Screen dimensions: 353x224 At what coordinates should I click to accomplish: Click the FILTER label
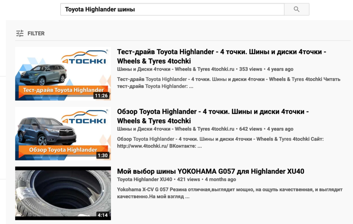pyautogui.click(x=36, y=33)
